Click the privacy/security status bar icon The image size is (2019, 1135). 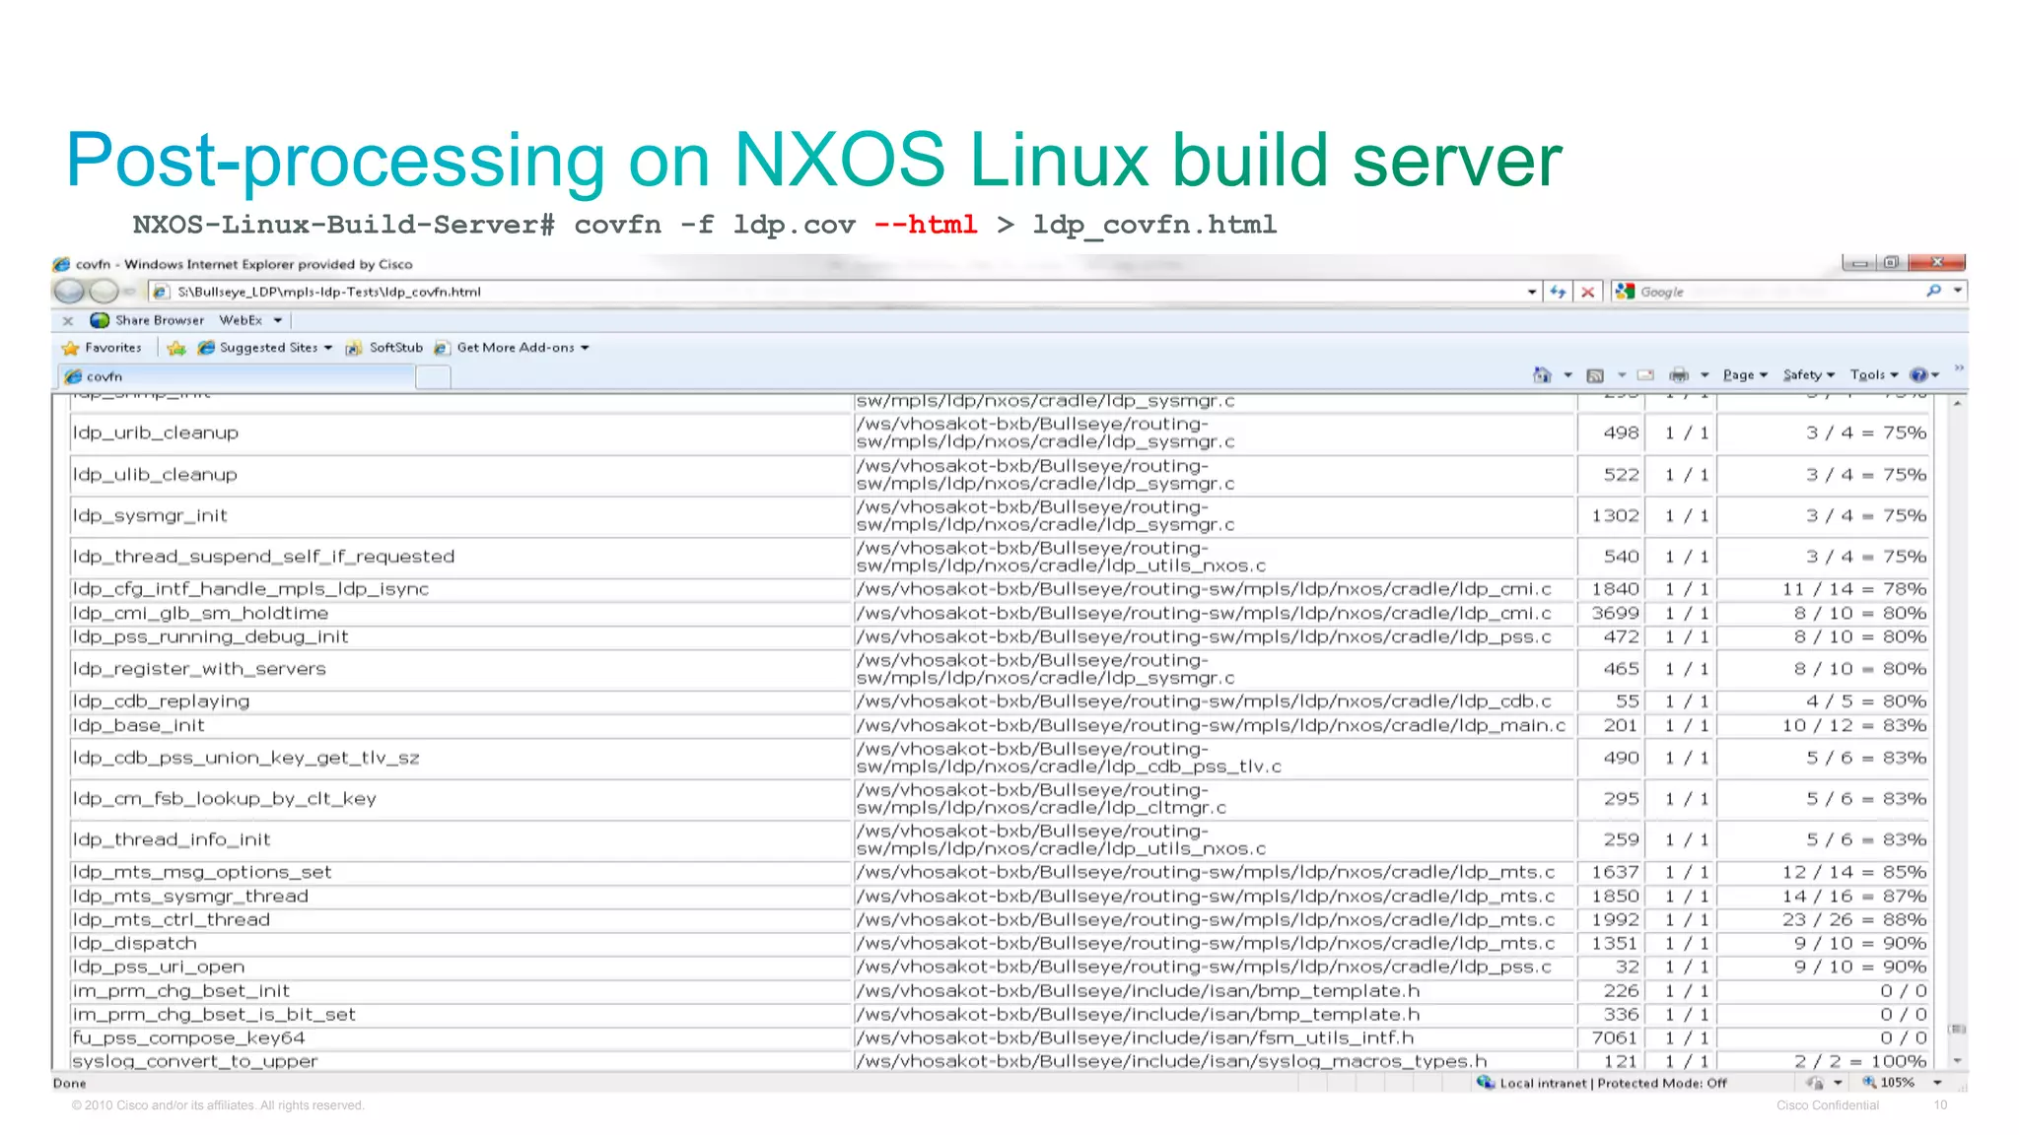pos(1814,1082)
